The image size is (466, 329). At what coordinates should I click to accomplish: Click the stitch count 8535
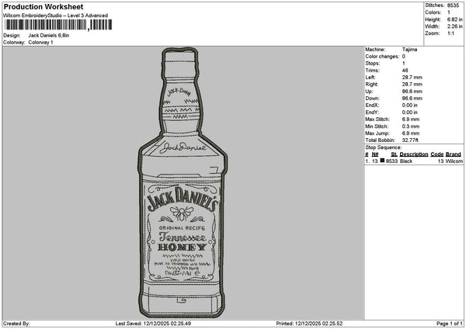point(454,5)
